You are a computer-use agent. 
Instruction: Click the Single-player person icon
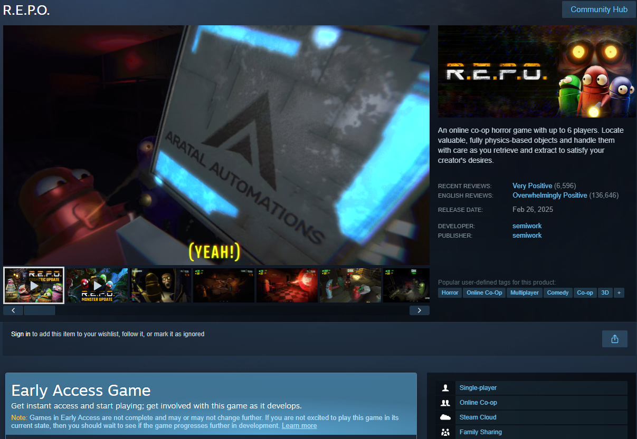pyautogui.click(x=445, y=388)
